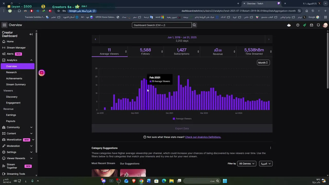The width and height of the screenshot is (329, 185).
Task: Open Discovery under Viewers
Action: (x=17, y=97)
